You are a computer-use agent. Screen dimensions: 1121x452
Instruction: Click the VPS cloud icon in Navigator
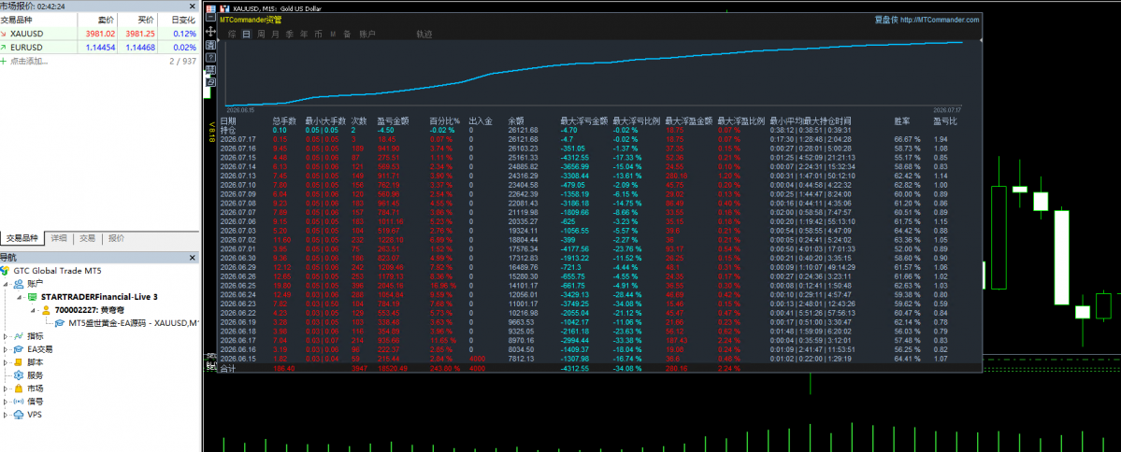click(x=19, y=414)
